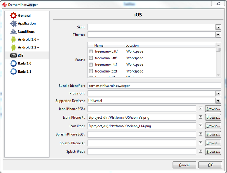Click the Icon iPhone 3GS path field
Screen dimensions: 227x173
(142, 109)
